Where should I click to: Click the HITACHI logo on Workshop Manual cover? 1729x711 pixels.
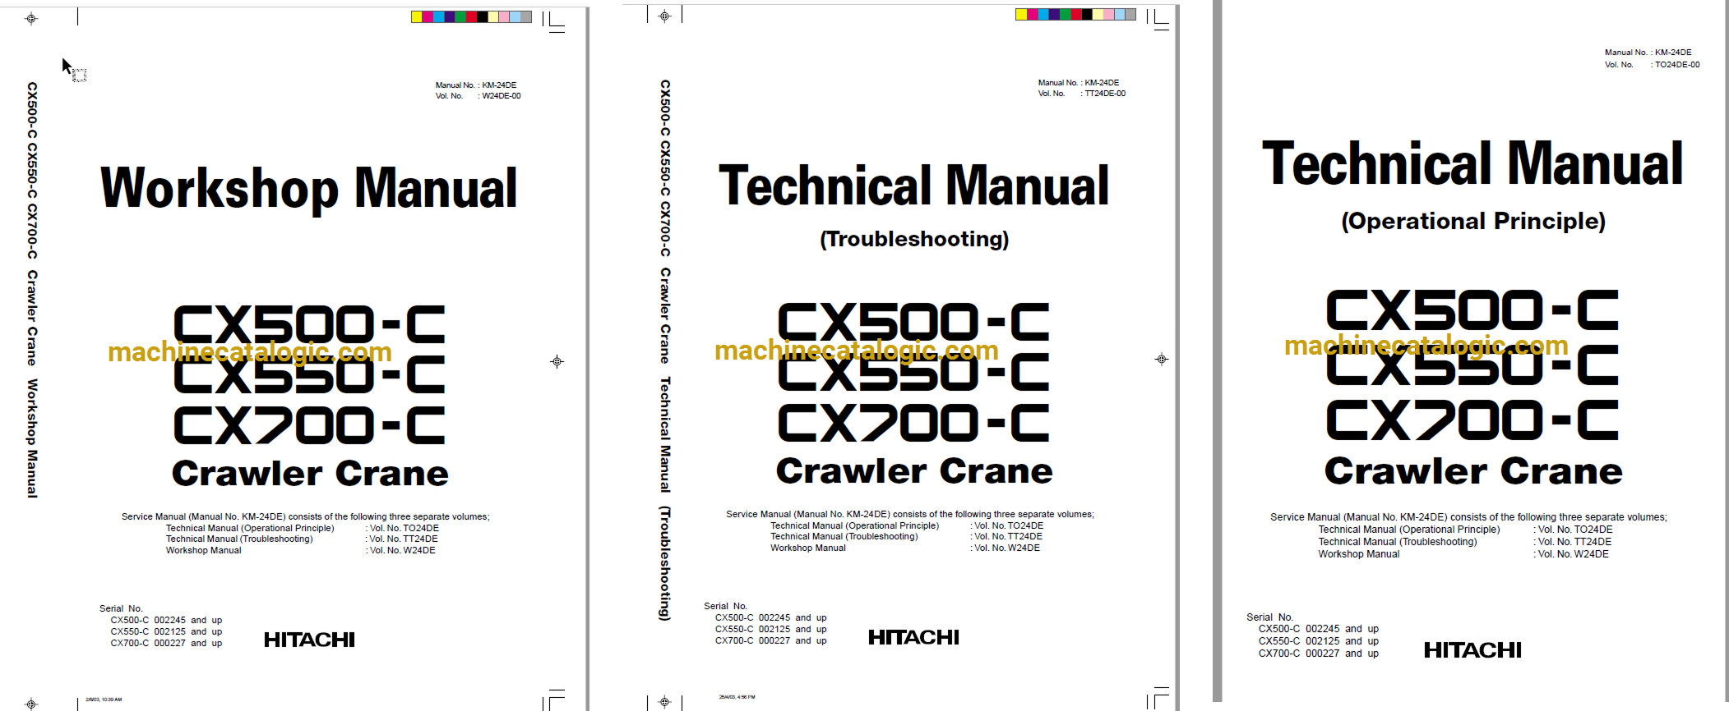coord(309,640)
